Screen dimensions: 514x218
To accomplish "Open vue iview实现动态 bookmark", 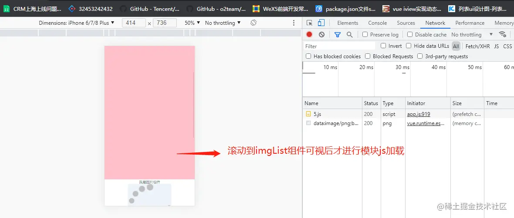I will [x=412, y=9].
